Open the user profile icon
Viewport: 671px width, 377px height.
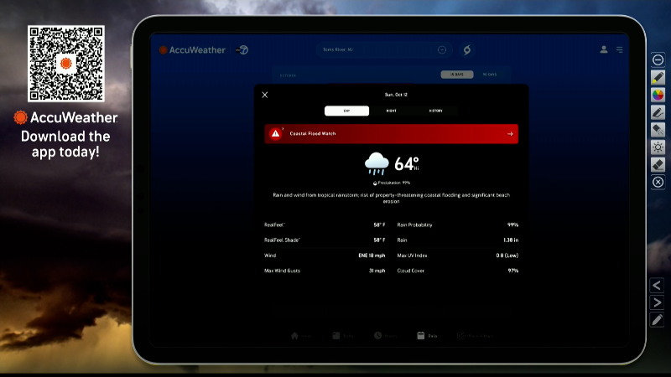click(603, 49)
